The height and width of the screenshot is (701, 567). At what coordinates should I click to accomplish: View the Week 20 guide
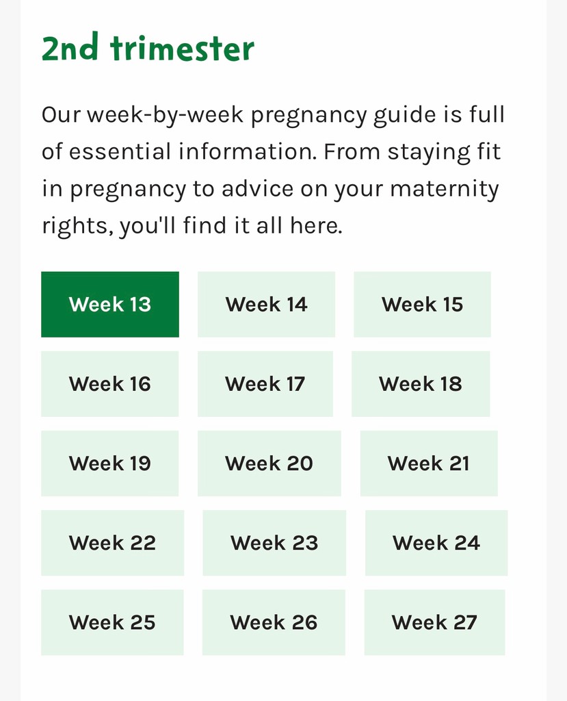point(269,463)
